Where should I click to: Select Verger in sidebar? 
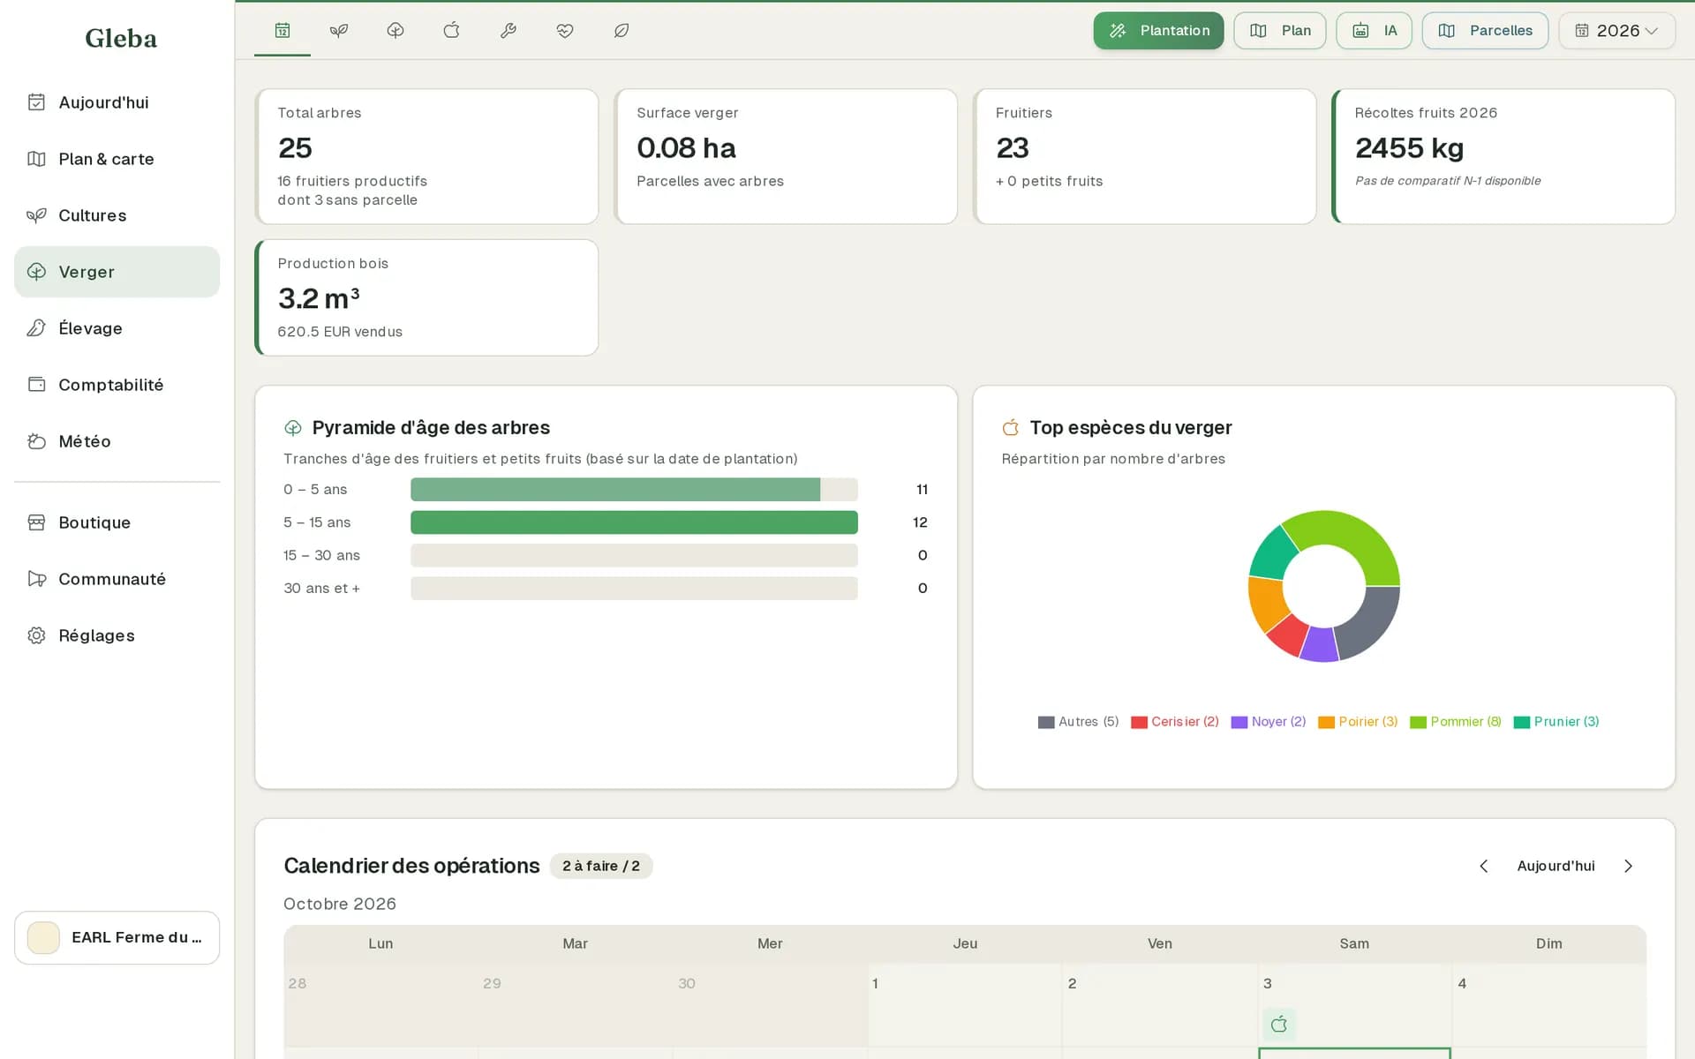[117, 272]
